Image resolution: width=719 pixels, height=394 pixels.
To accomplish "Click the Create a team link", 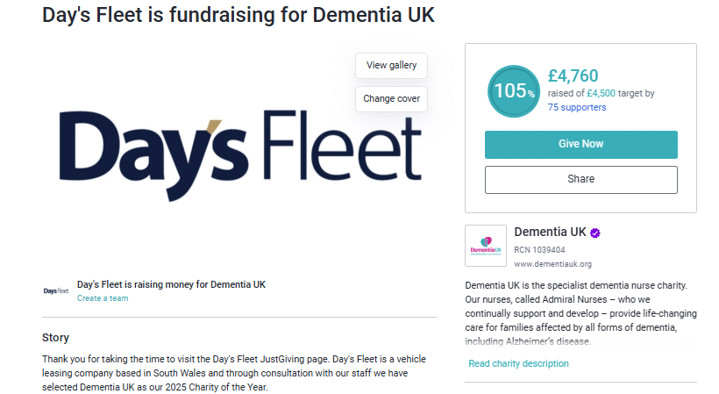I will tap(103, 298).
